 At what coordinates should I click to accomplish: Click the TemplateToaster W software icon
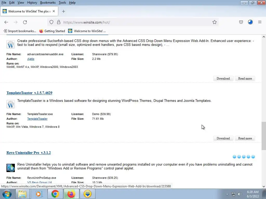[x=10, y=104]
